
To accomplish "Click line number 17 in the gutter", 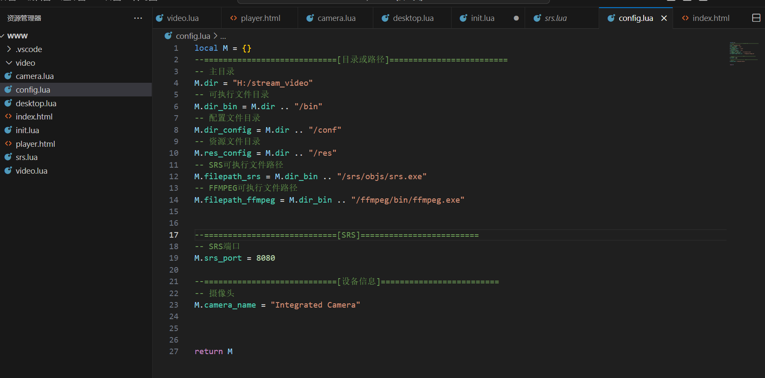I will coord(174,235).
